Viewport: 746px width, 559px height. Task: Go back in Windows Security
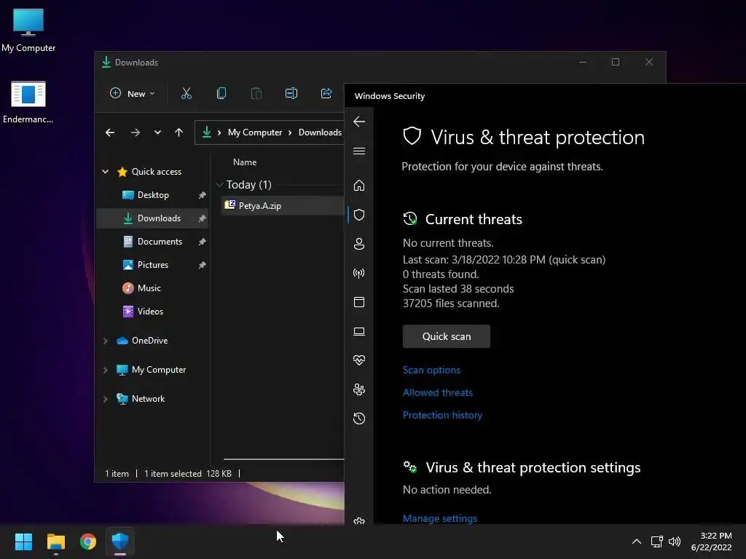coord(359,122)
